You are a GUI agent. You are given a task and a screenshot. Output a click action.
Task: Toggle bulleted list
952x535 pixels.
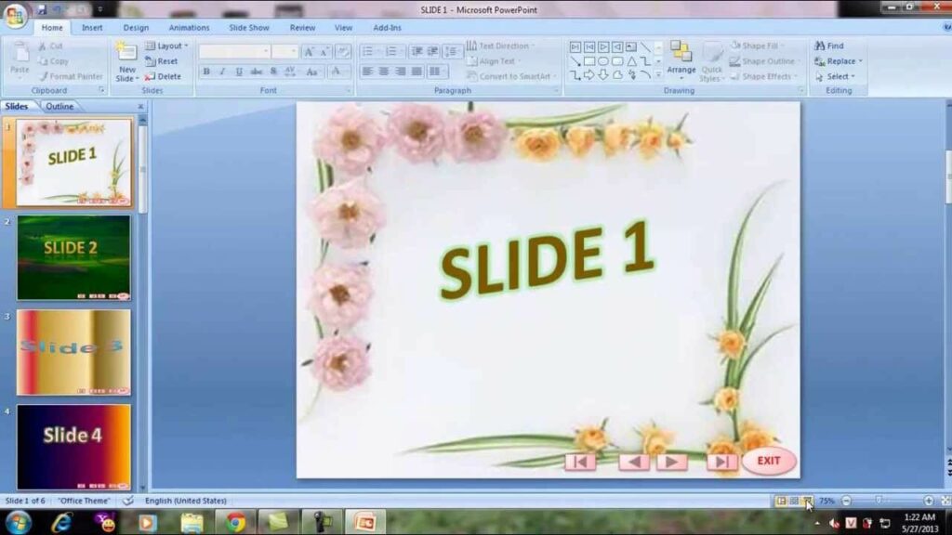click(x=369, y=52)
